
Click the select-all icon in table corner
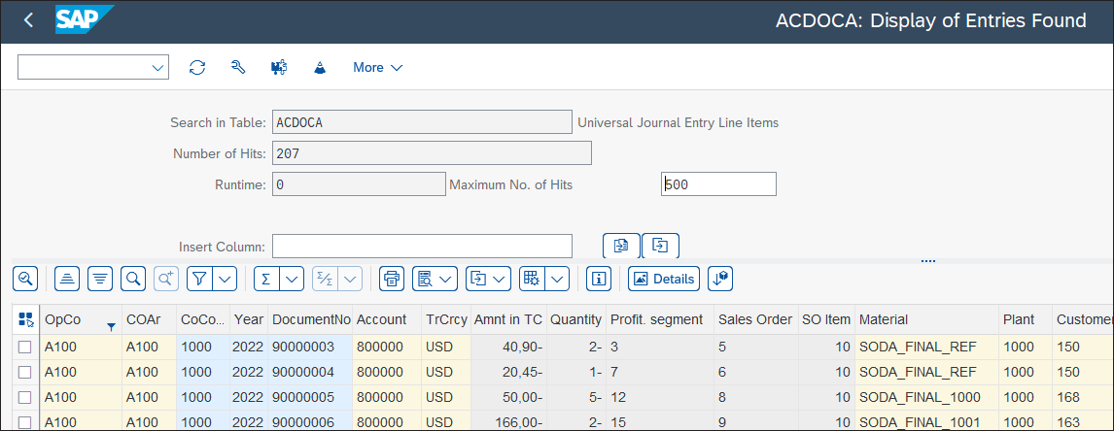pyautogui.click(x=25, y=319)
